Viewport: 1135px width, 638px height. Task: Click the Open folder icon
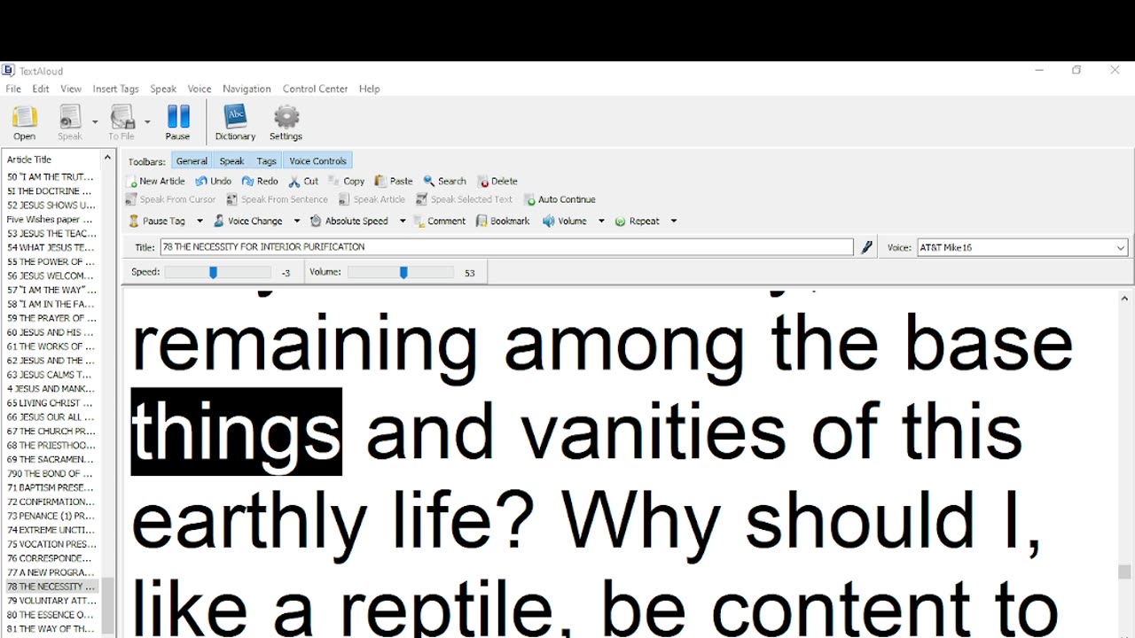coord(25,122)
